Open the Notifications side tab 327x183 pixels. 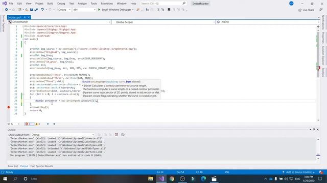point(323,22)
